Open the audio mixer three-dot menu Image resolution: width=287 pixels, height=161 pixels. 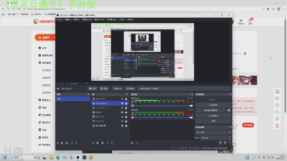coord(137,143)
